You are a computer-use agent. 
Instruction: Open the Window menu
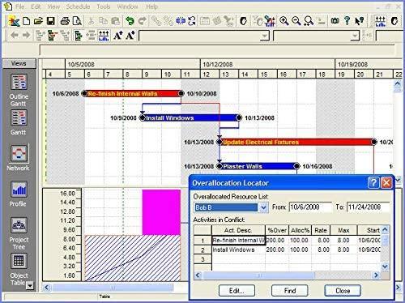128,6
